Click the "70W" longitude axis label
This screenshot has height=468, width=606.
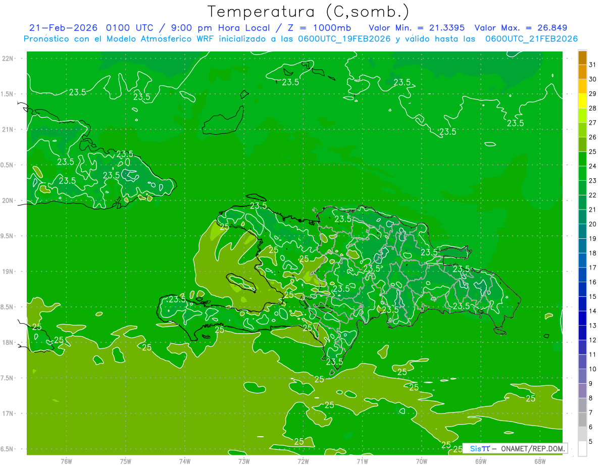[x=422, y=461]
